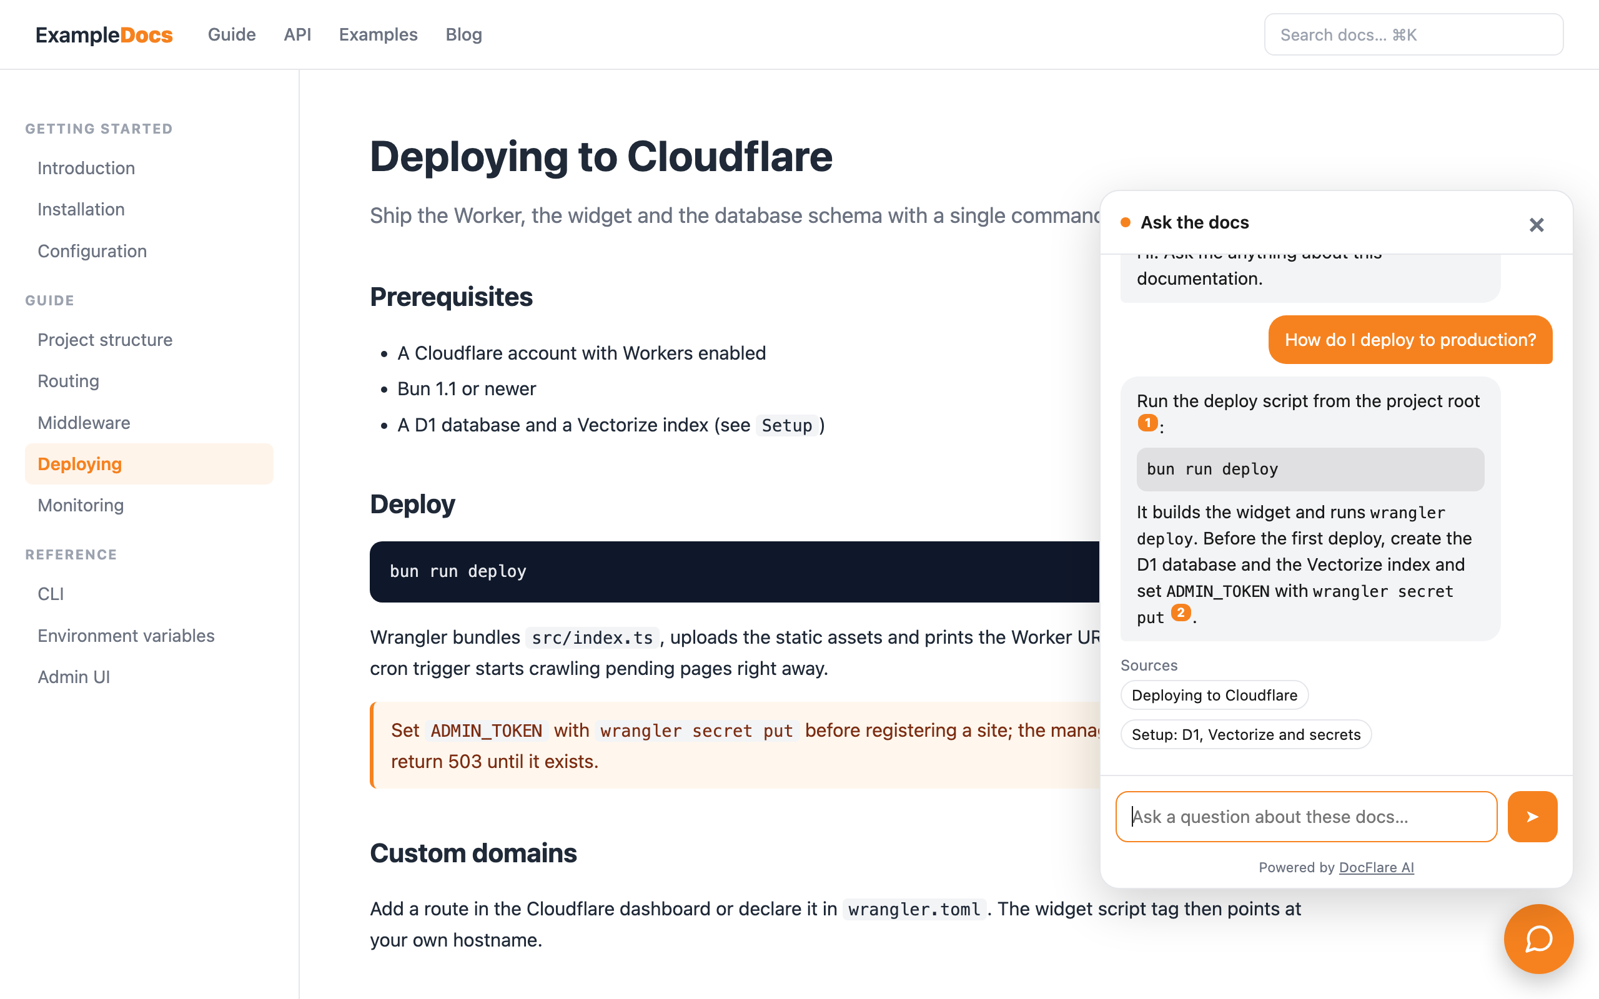Click the Deploying to Cloudflare page title
This screenshot has height=999, width=1599.
[601, 157]
